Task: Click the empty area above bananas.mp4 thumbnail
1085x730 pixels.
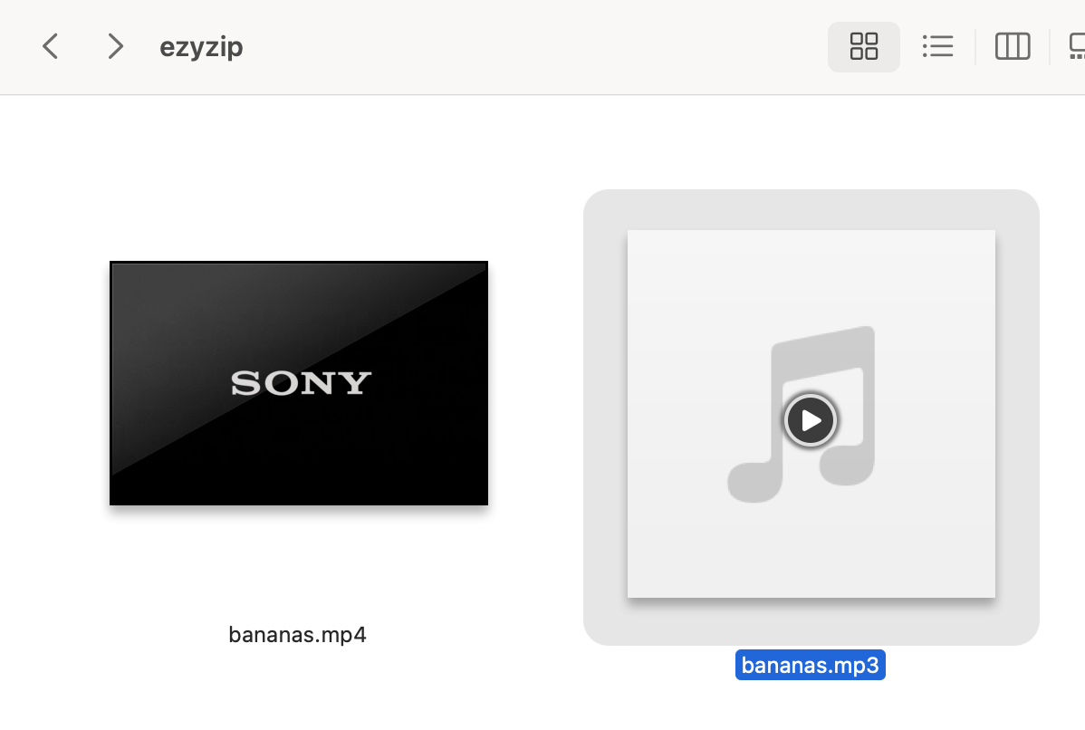Action: coord(298,180)
